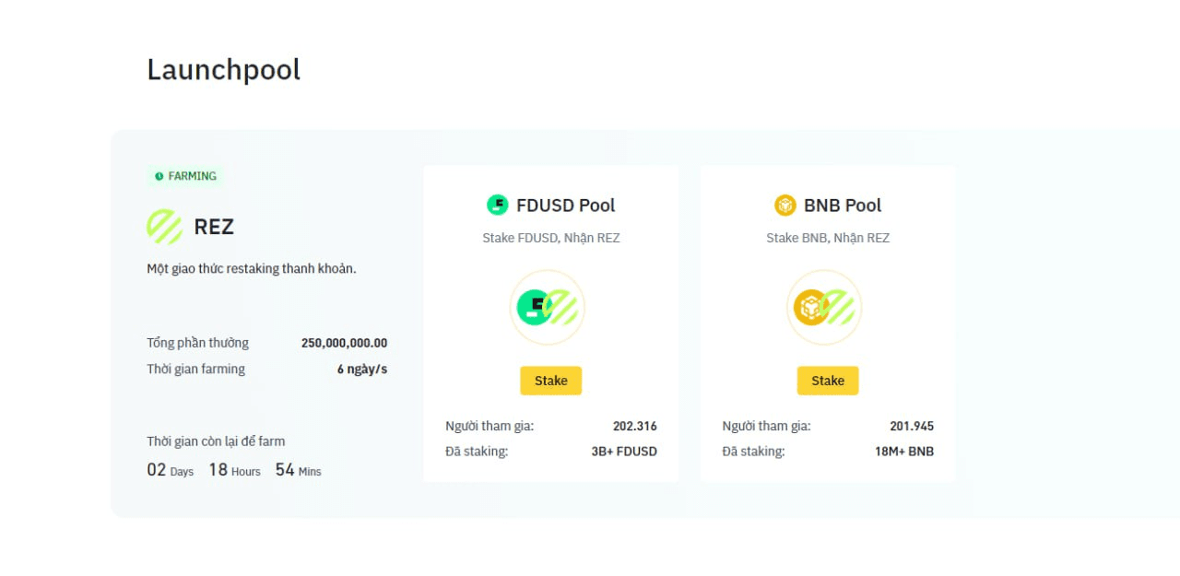
Task: Select the 250,000,000.00 total reward value
Action: [344, 342]
